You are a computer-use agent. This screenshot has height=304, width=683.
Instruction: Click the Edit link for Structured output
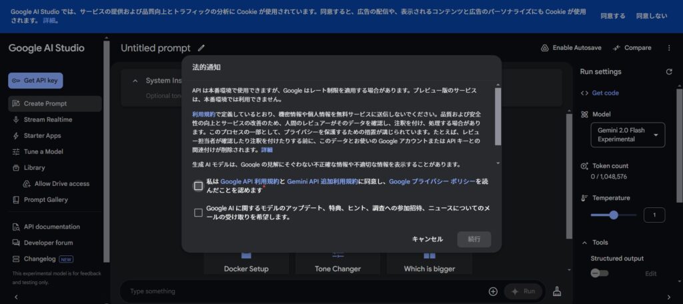tap(650, 274)
